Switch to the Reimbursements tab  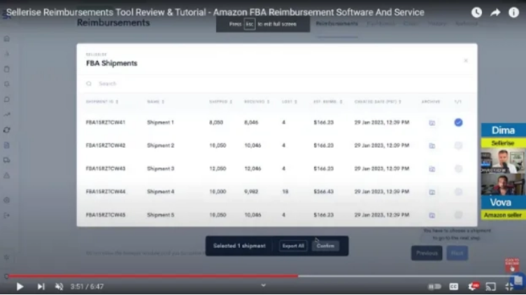[x=337, y=24]
